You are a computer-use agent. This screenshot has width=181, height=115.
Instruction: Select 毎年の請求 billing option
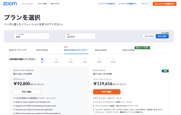(x=162, y=36)
